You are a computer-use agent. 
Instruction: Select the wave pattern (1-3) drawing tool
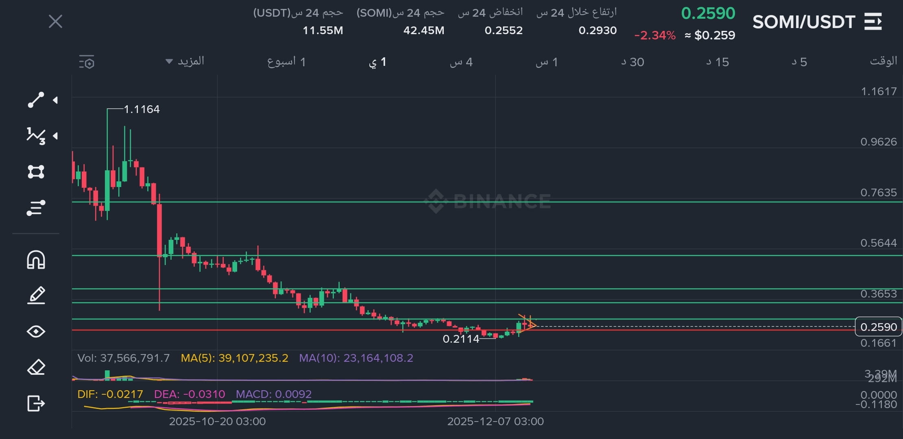36,136
